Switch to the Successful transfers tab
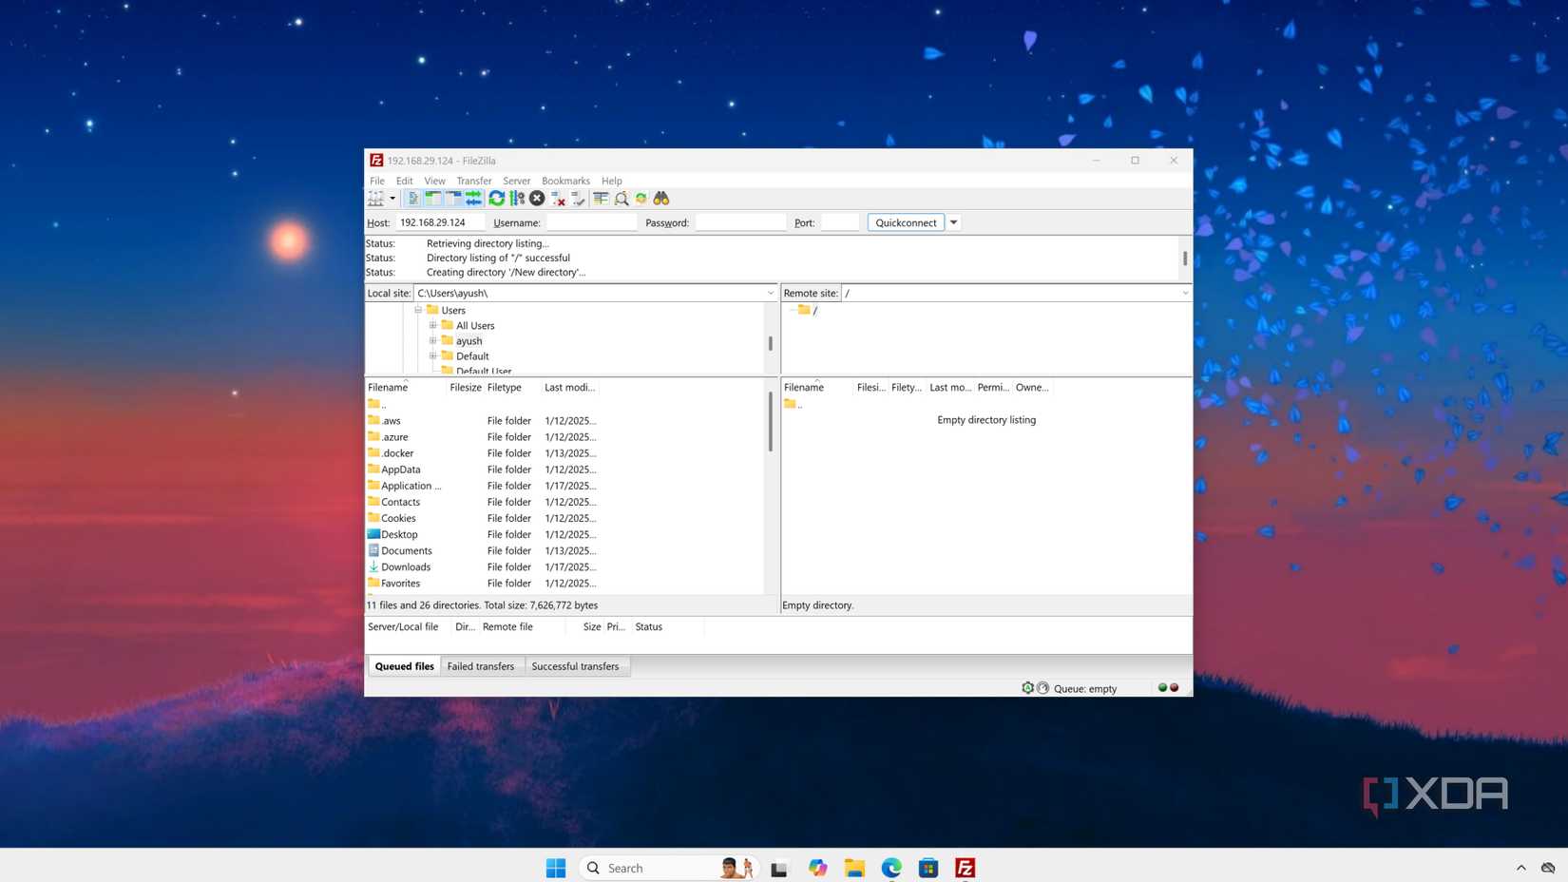Screen dimensions: 1568x882 (x=575, y=666)
